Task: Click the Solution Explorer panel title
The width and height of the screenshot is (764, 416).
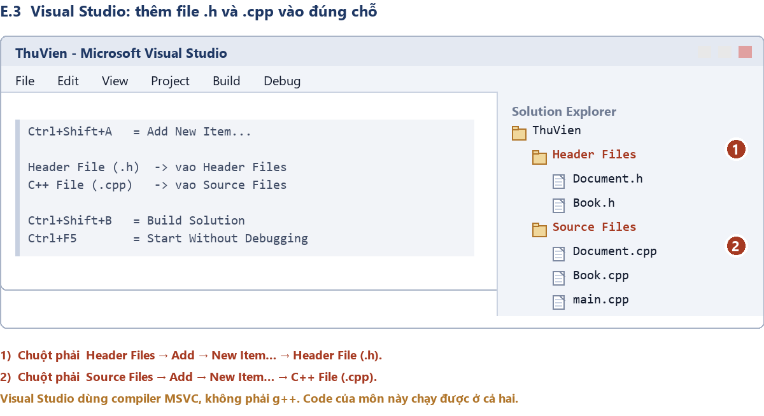Action: (564, 111)
